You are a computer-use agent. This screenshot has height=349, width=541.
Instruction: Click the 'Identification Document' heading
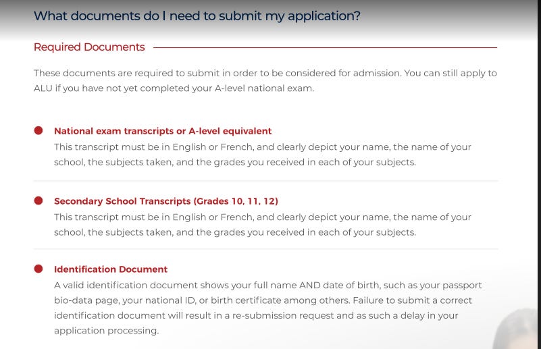point(111,269)
